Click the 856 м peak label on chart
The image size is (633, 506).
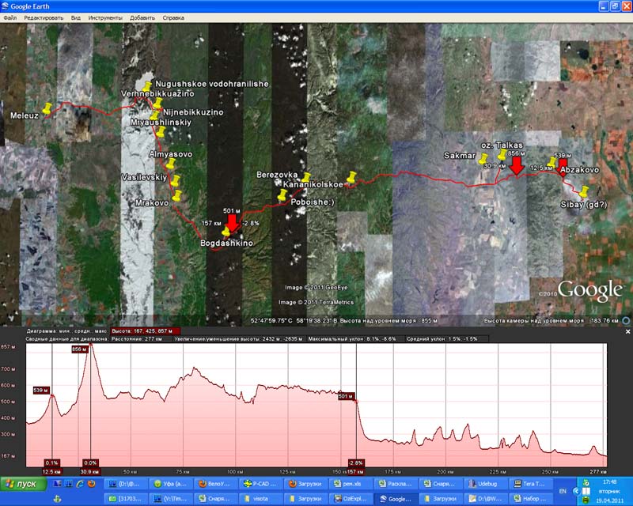click(80, 349)
